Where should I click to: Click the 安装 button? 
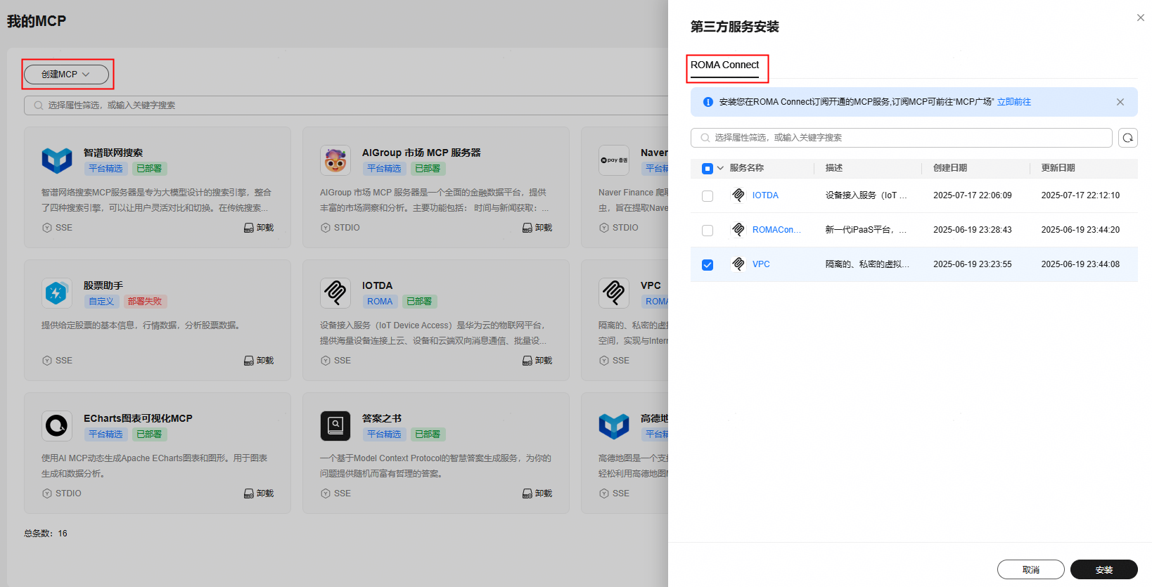tap(1104, 569)
